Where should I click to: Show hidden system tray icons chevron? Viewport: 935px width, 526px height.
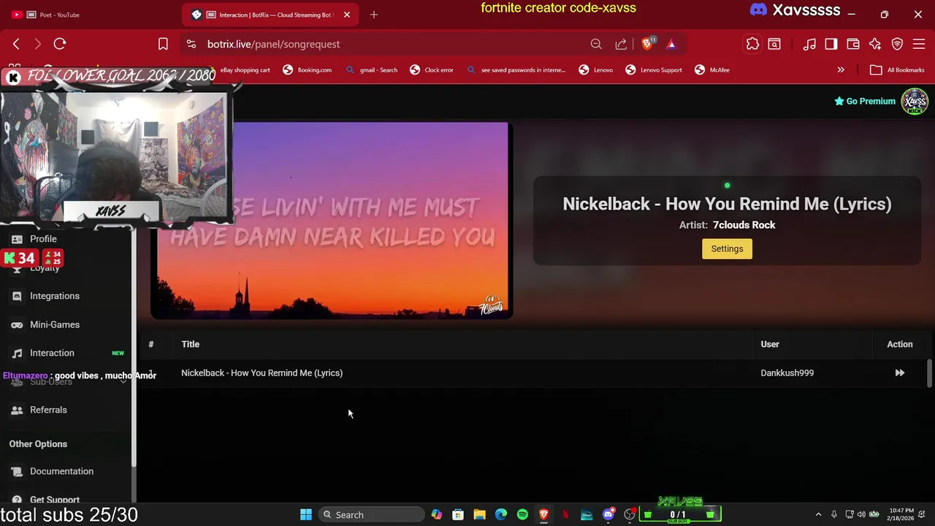[818, 514]
